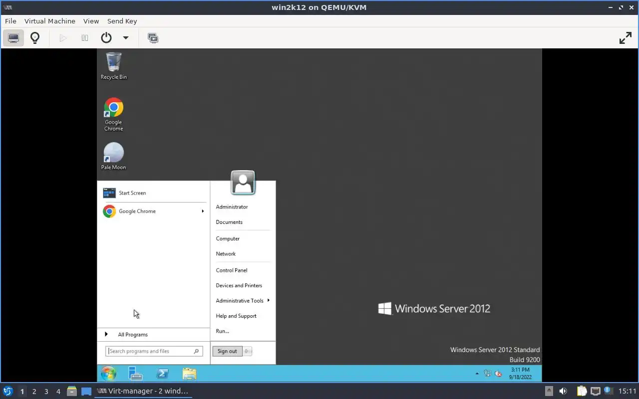The height and width of the screenshot is (399, 639).
Task: Open the File menu
Action: (x=10, y=21)
